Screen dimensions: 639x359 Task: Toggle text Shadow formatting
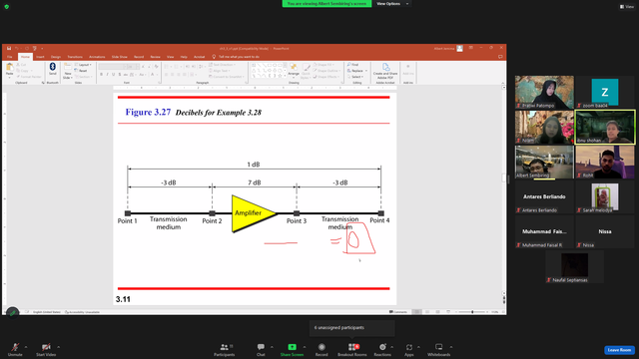click(x=120, y=75)
